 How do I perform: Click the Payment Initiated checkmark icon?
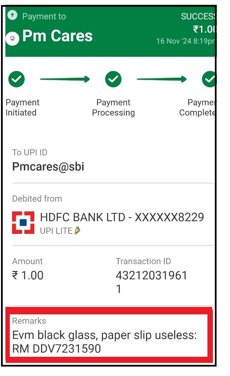[x=16, y=79]
